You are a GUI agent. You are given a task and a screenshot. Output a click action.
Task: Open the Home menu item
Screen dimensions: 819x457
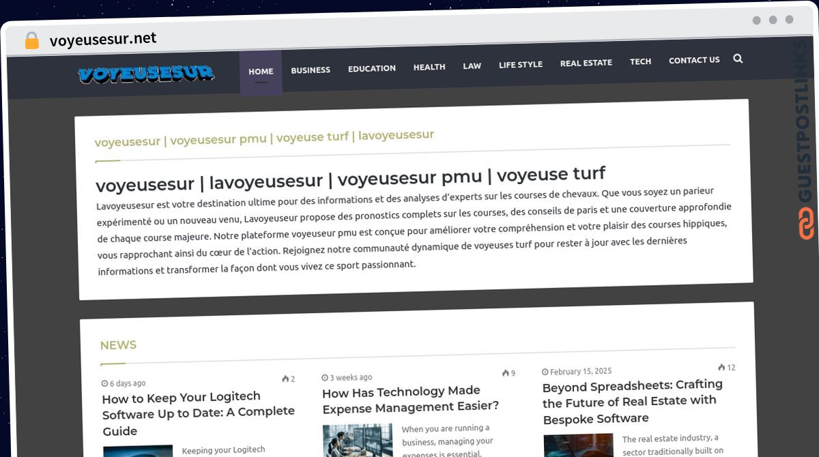coord(261,71)
